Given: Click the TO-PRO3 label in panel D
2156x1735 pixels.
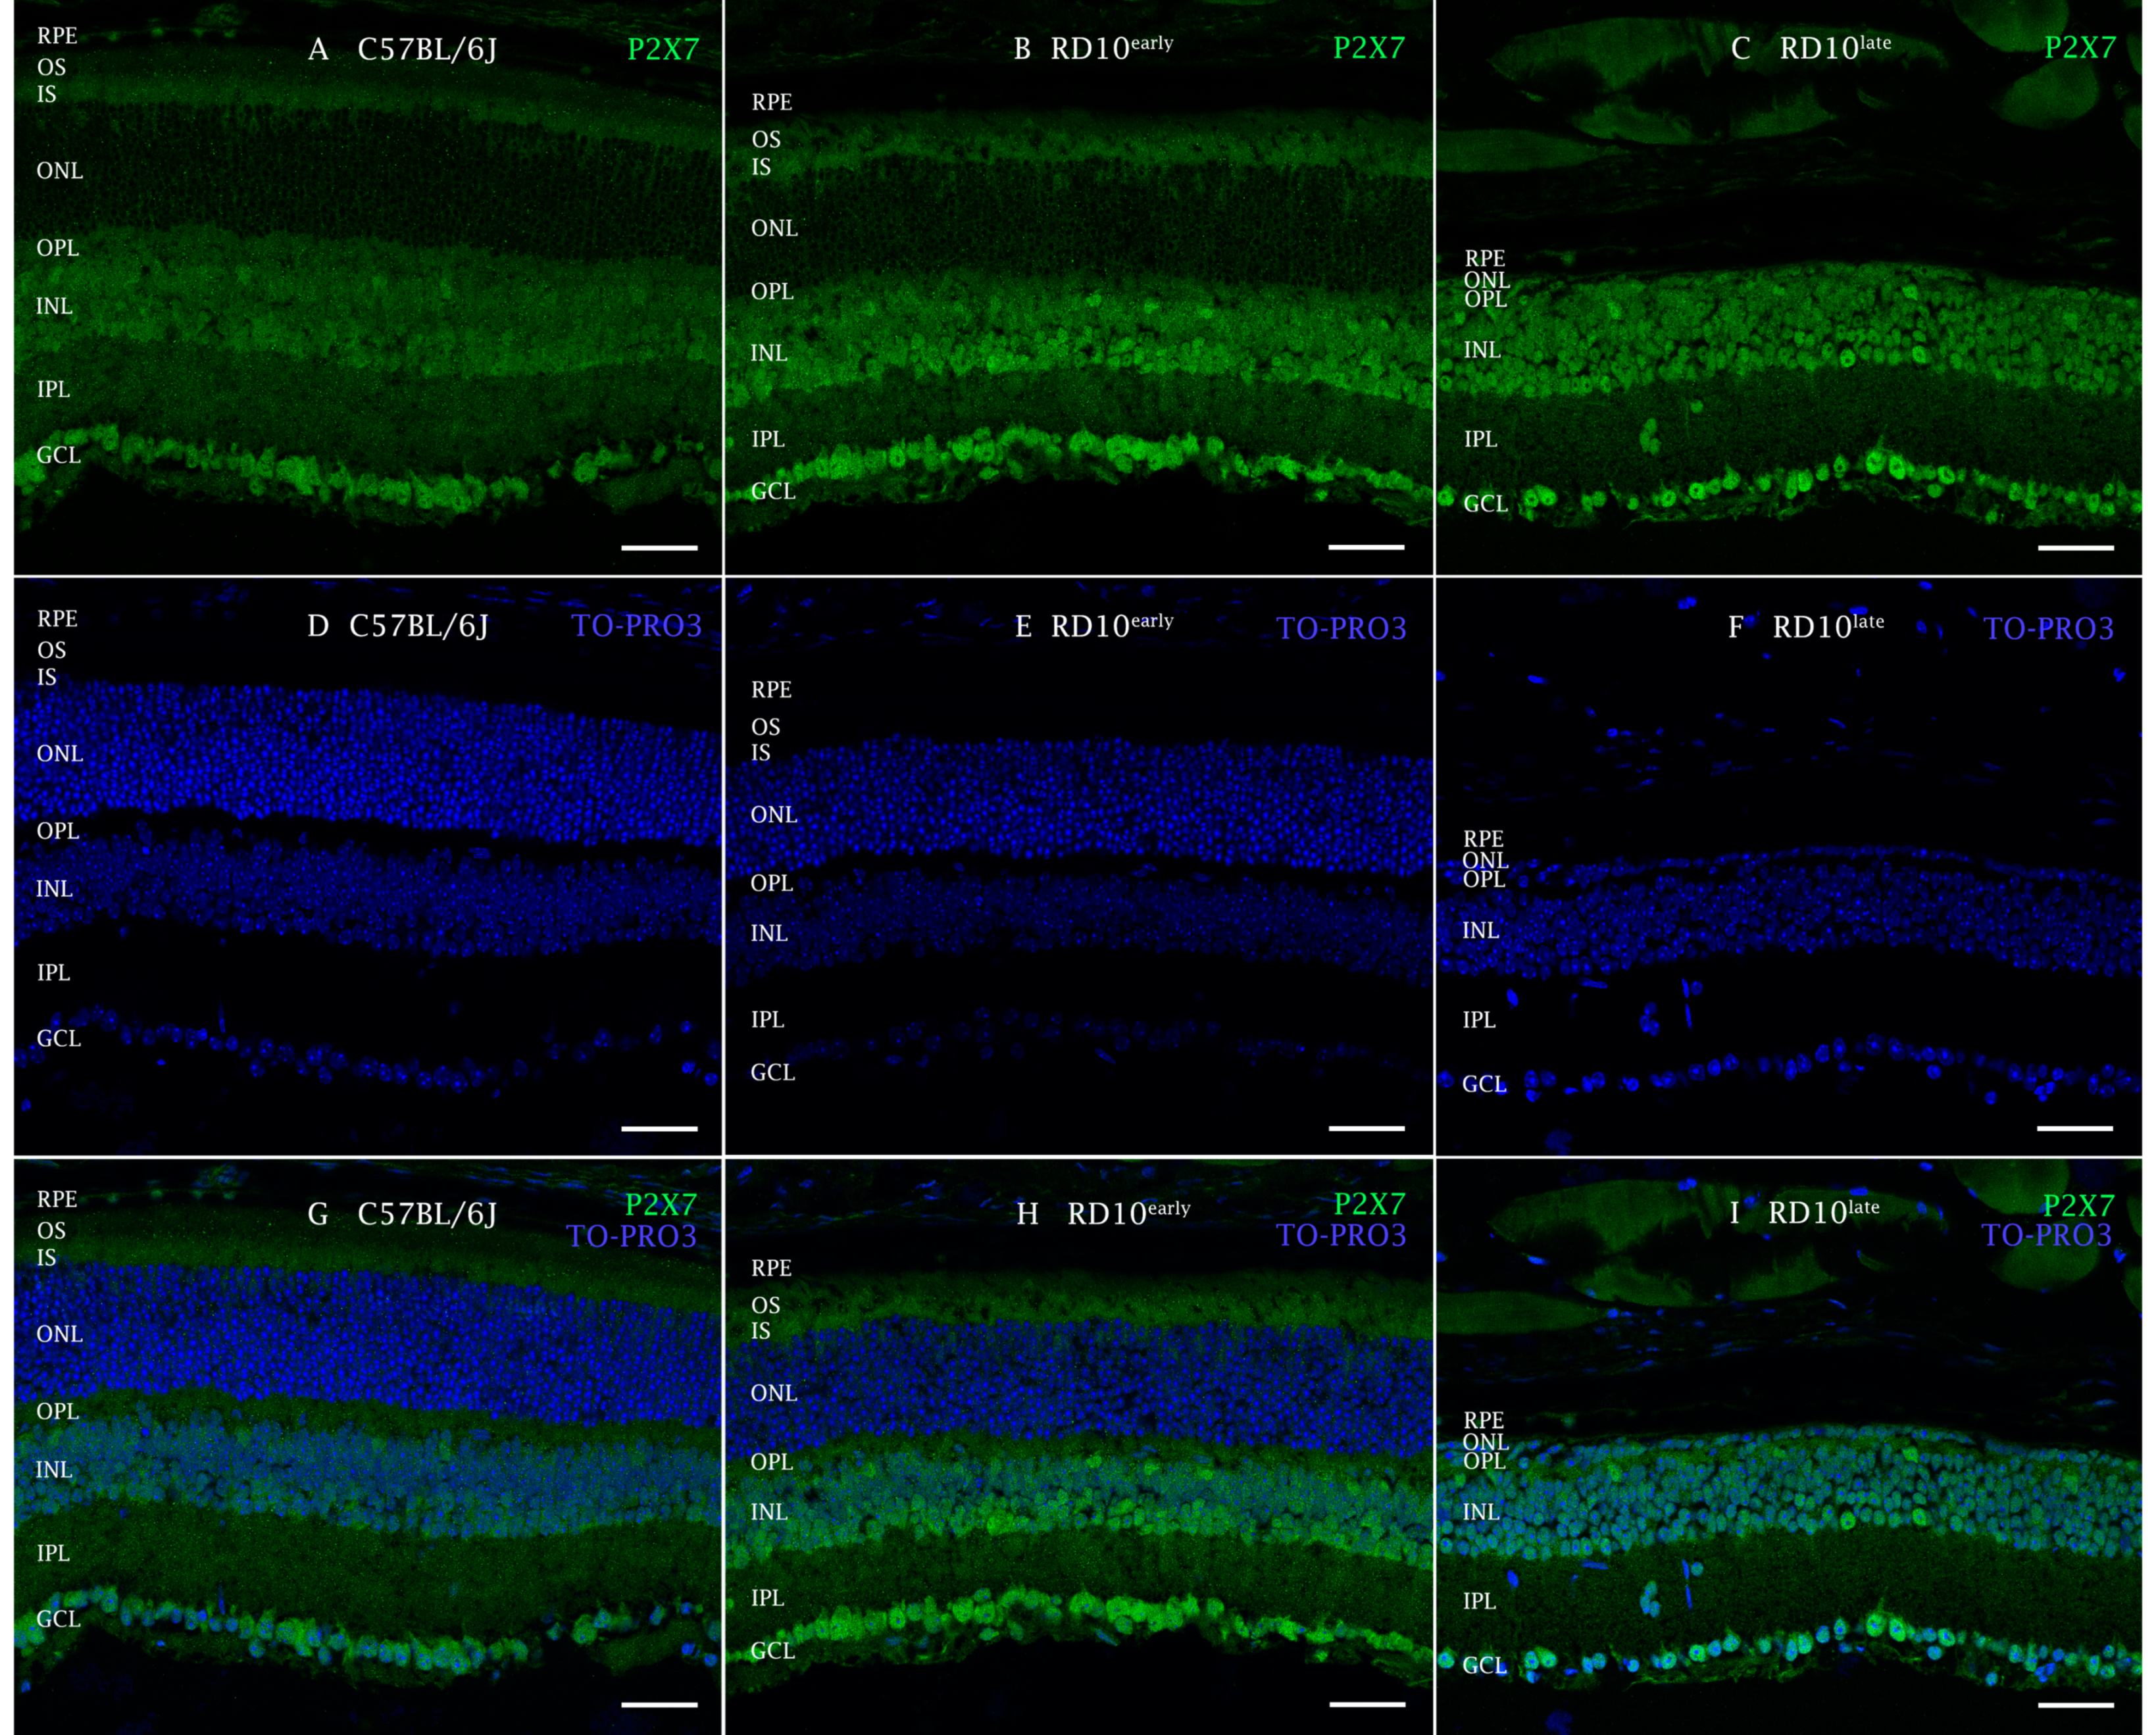Looking at the screenshot, I should (636, 626).
